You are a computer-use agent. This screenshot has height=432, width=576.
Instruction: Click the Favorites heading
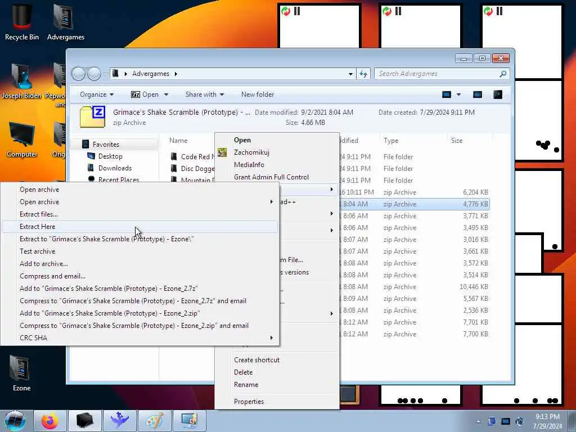click(x=106, y=145)
